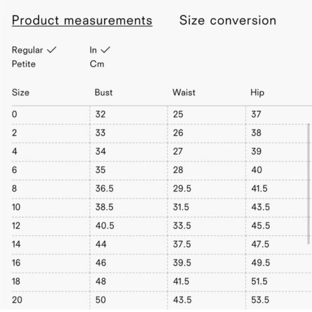Open the Size conversion tab
The image size is (312, 312).
(228, 20)
